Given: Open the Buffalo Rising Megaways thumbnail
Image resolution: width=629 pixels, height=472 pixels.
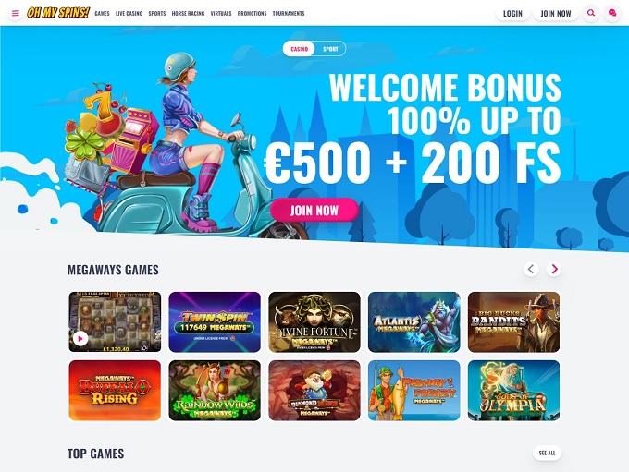Looking at the screenshot, I should point(115,391).
